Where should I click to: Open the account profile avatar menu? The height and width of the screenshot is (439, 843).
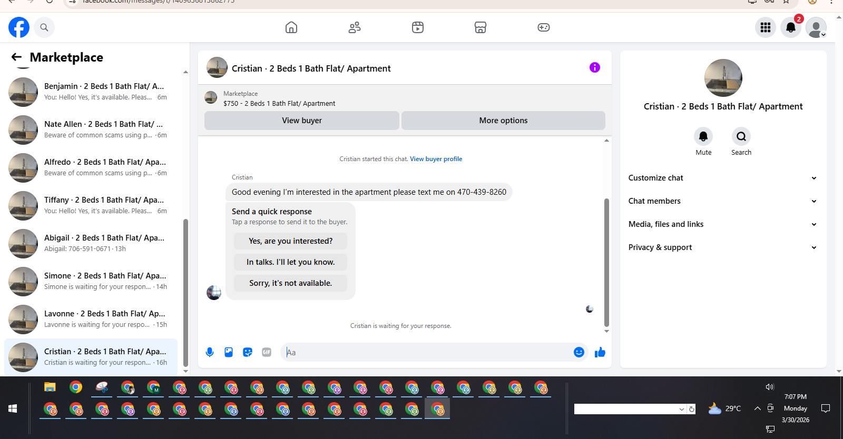816,27
